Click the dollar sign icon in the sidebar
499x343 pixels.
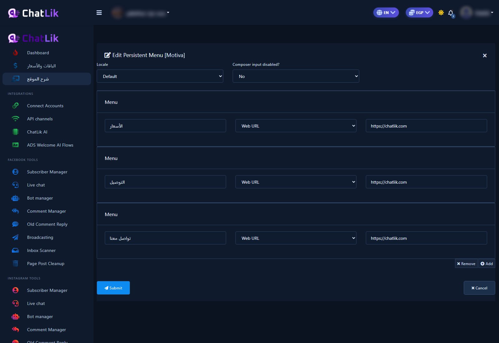tap(15, 66)
